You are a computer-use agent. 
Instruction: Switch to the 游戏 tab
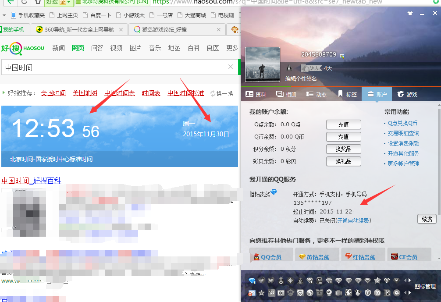407,94
